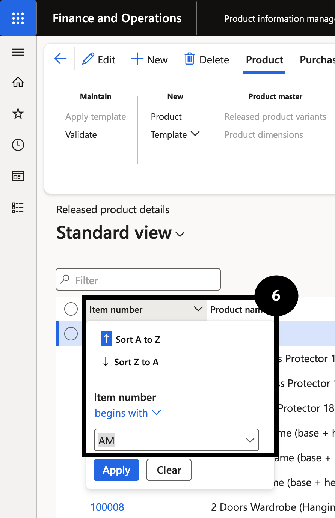Clear the item number filter

tap(169, 470)
